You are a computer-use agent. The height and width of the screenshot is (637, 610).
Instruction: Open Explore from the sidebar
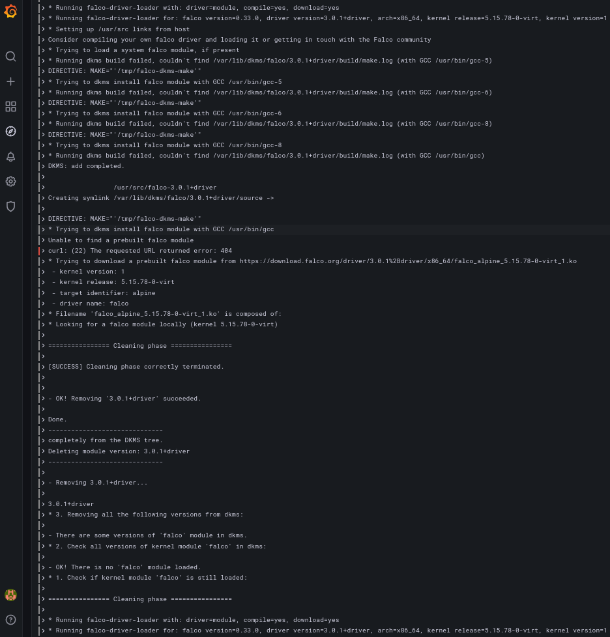(10, 131)
